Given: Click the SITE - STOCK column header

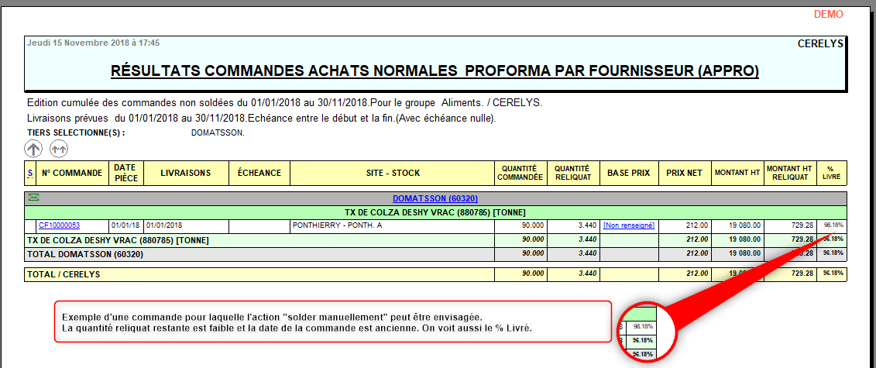Looking at the screenshot, I should point(392,173).
